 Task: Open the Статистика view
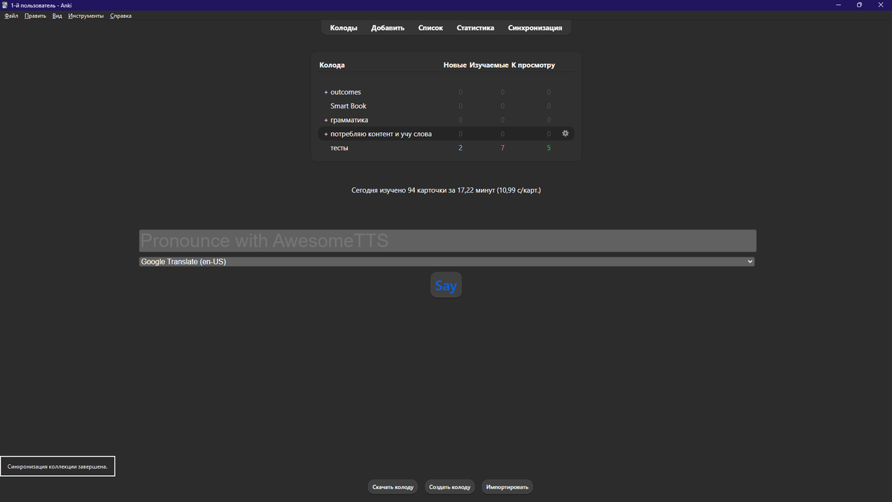coord(476,28)
